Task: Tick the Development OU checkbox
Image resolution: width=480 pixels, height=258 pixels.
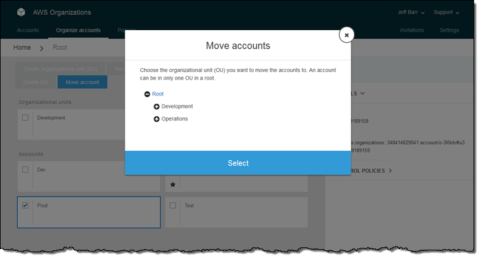Action: [x=25, y=117]
